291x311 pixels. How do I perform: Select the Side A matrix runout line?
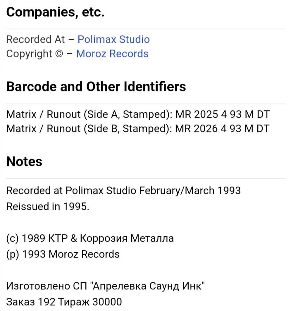pyautogui.click(x=138, y=114)
